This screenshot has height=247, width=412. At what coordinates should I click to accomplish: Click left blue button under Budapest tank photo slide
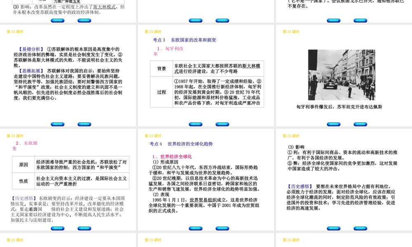(x=334, y=124)
